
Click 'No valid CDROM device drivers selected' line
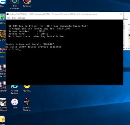(x=33, y=47)
